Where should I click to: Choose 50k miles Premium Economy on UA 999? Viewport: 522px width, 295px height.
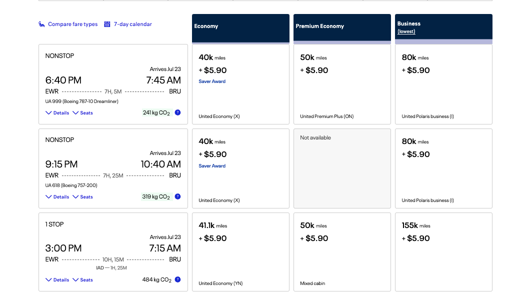[x=342, y=84]
